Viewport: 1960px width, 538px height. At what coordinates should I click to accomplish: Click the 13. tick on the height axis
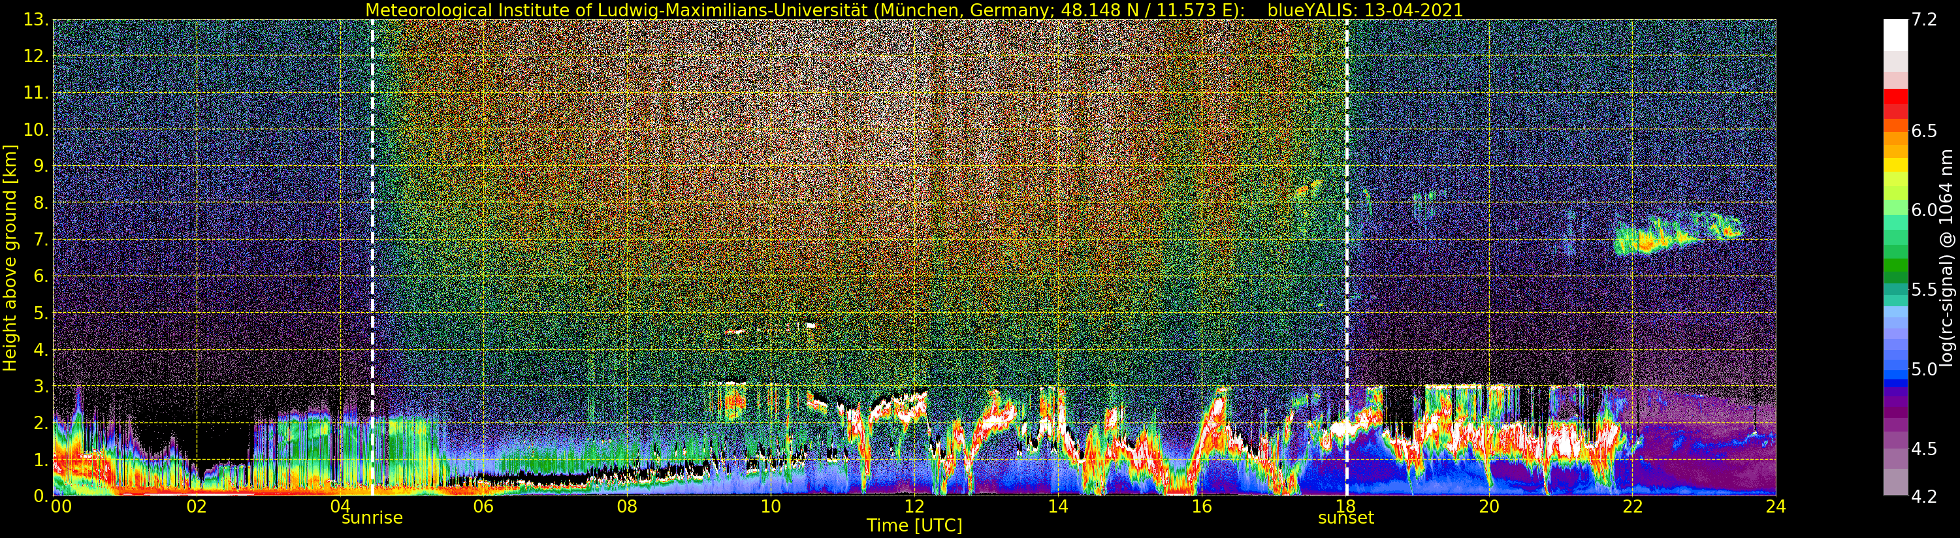(37, 20)
